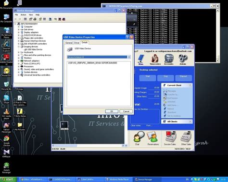Image resolution: width=228 pixels, height=182 pixels.
Task: Select Sound, video and game controllers entry
Action: click(39, 69)
